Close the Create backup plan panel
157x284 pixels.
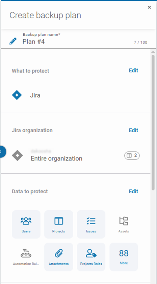point(149,7)
